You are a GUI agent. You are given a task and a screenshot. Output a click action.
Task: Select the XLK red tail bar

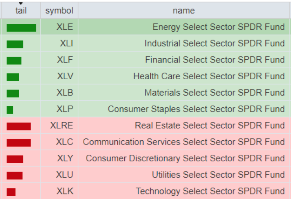(x=11, y=192)
